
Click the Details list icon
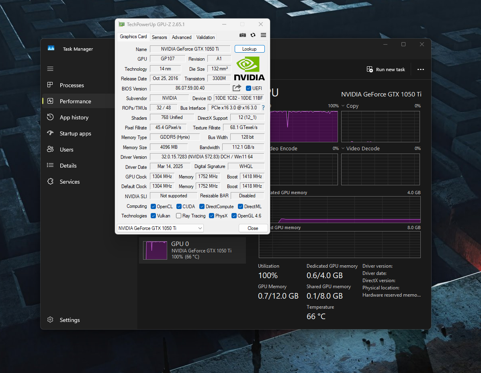click(x=50, y=165)
